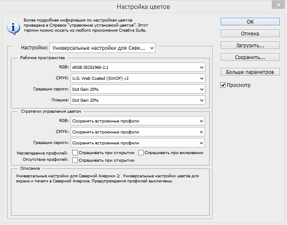Show Больше параметров options

[250, 72]
